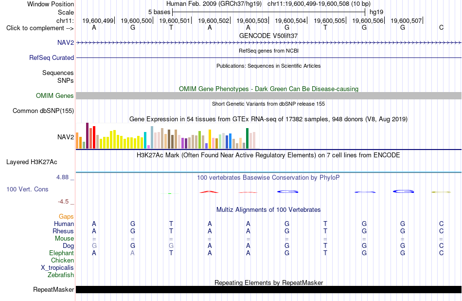Click 'RefSeq genes from NCBI' track title
The image size is (462, 301).
[268, 51]
